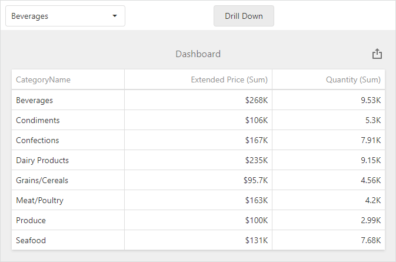Select the Condiments category row
This screenshot has height=262, width=396.
pos(38,120)
